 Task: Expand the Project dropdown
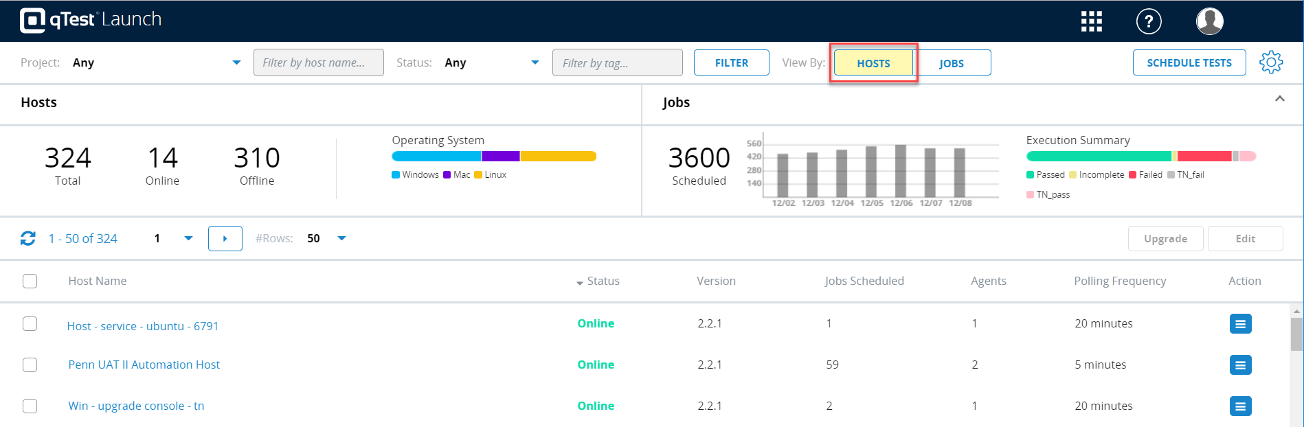[x=236, y=62]
